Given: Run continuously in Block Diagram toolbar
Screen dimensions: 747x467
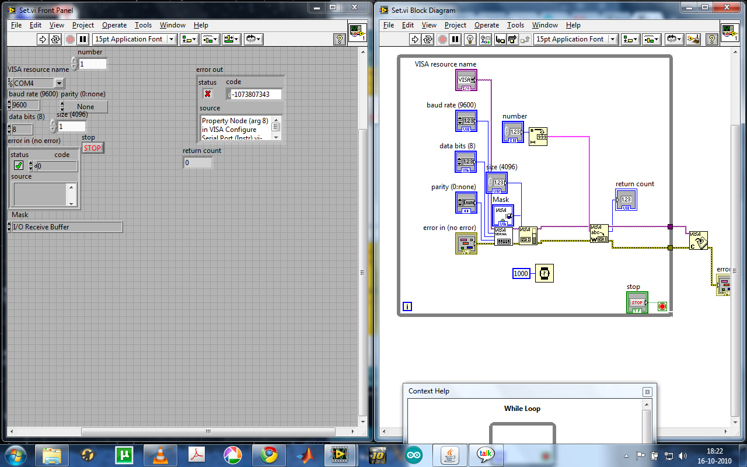Looking at the screenshot, I should tap(428, 39).
